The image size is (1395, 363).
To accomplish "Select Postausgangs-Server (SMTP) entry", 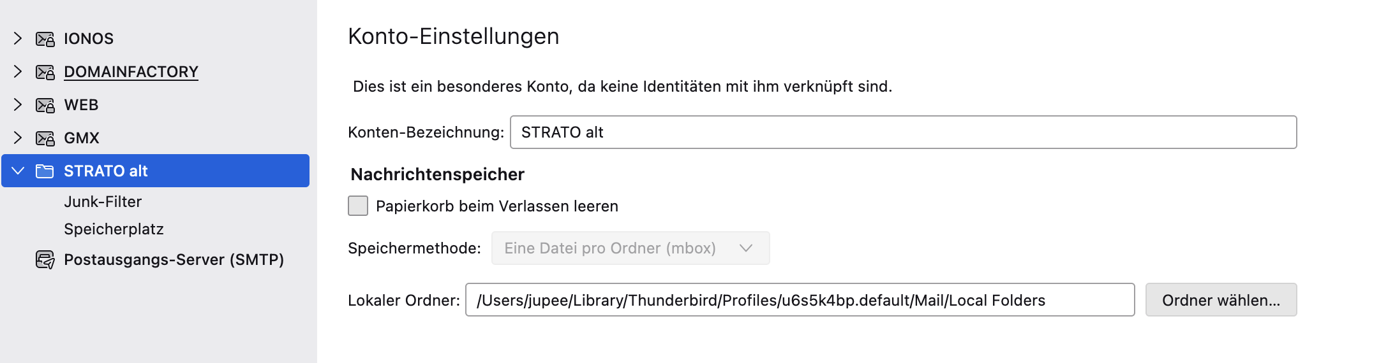I will [x=174, y=260].
